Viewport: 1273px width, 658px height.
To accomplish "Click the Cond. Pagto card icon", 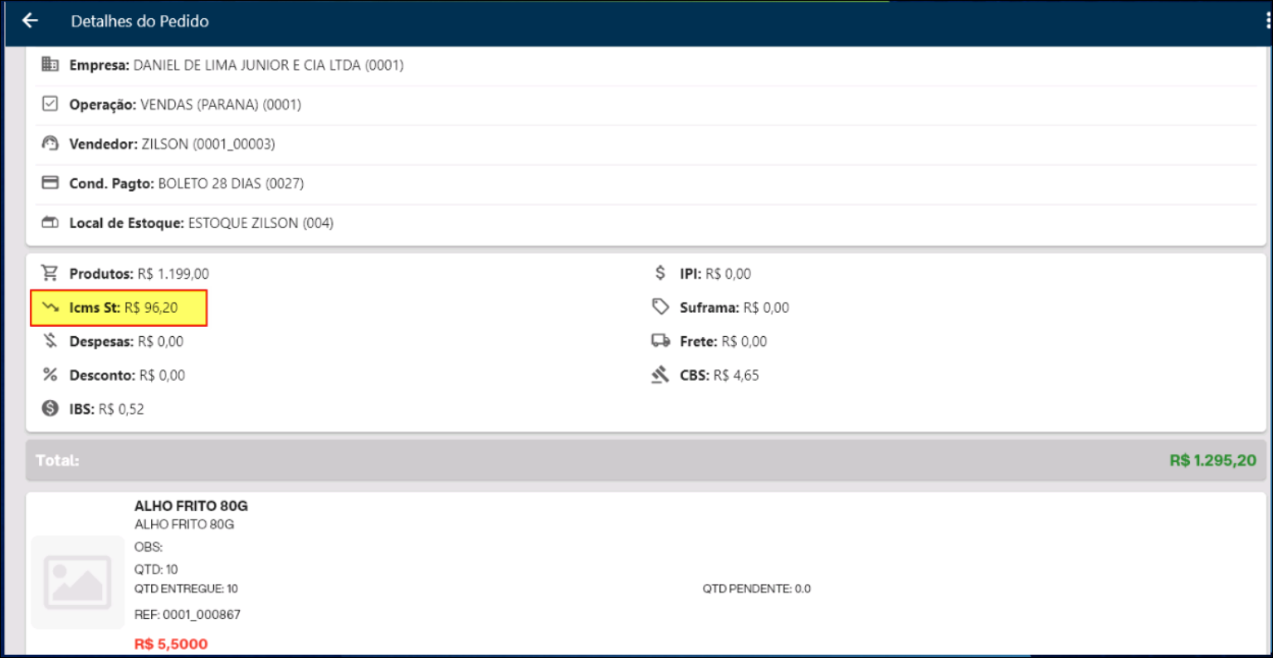I will pos(51,183).
